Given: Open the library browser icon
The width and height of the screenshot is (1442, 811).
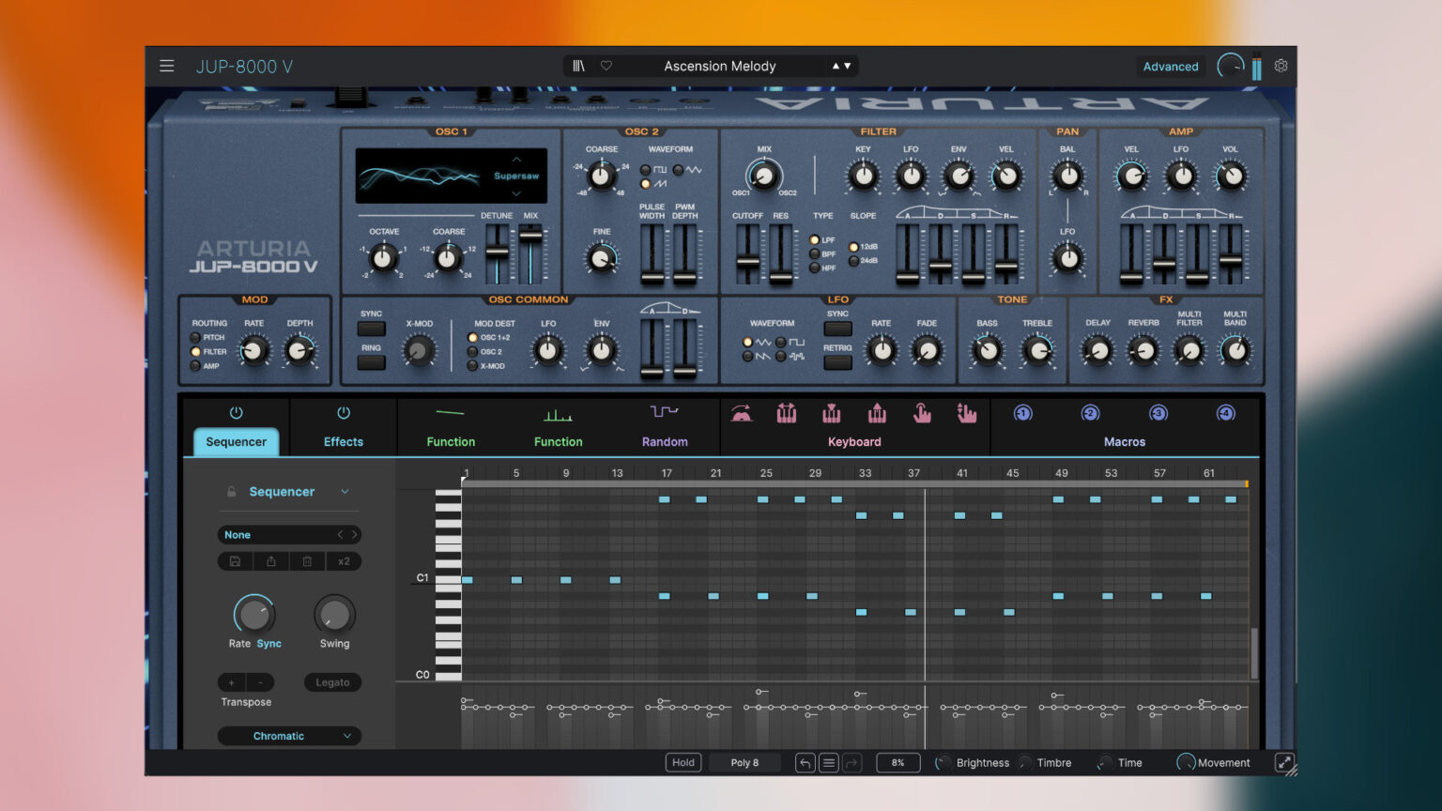Looking at the screenshot, I should pyautogui.click(x=579, y=66).
